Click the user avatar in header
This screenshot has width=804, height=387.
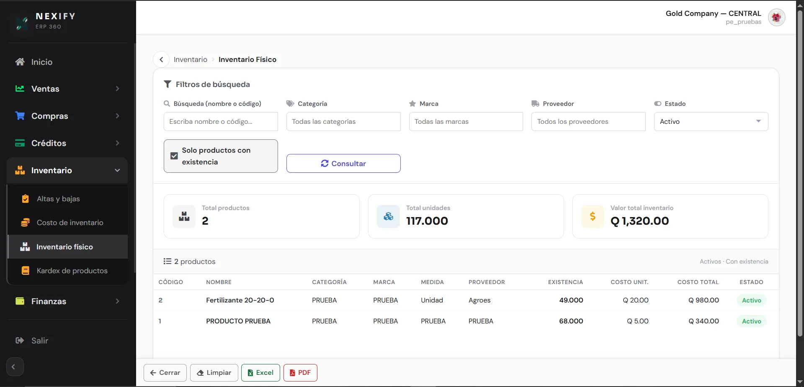coord(776,18)
